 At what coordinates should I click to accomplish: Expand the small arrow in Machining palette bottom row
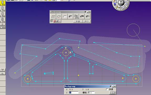(x=60, y=21)
